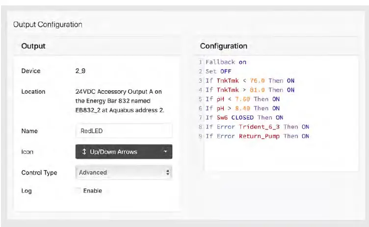Viewport: 369px width, 227px height.
Task: Select the pH < 7.60 code line
Action: [x=242, y=99]
